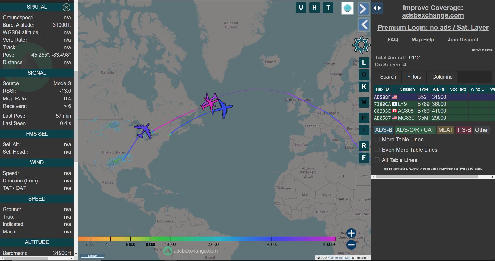Image resolution: width=495 pixels, height=261 pixels.
Task: Open the Join Discord link
Action: [463, 40]
